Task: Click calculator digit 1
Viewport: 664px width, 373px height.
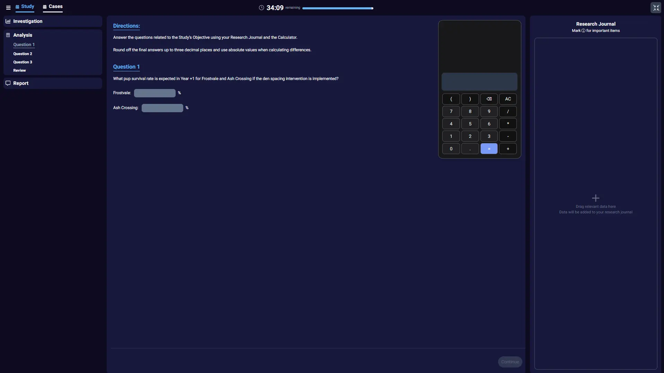Action: point(451,136)
